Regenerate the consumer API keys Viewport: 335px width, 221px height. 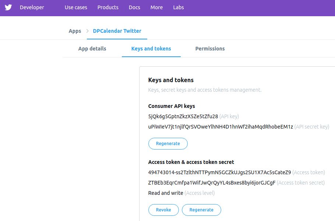168,144
